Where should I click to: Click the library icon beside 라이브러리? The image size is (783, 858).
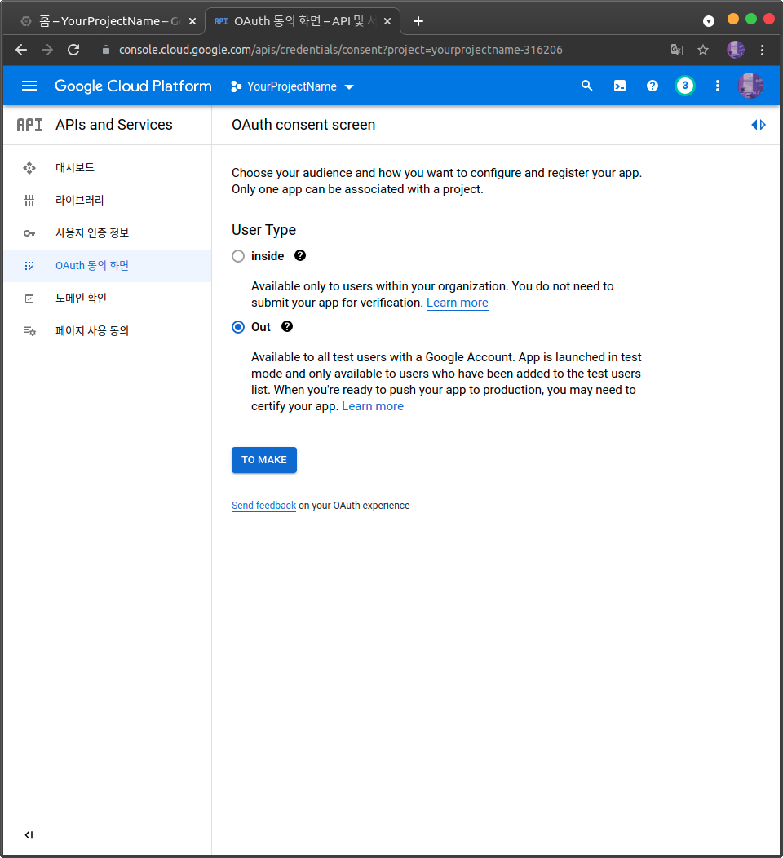tap(29, 201)
